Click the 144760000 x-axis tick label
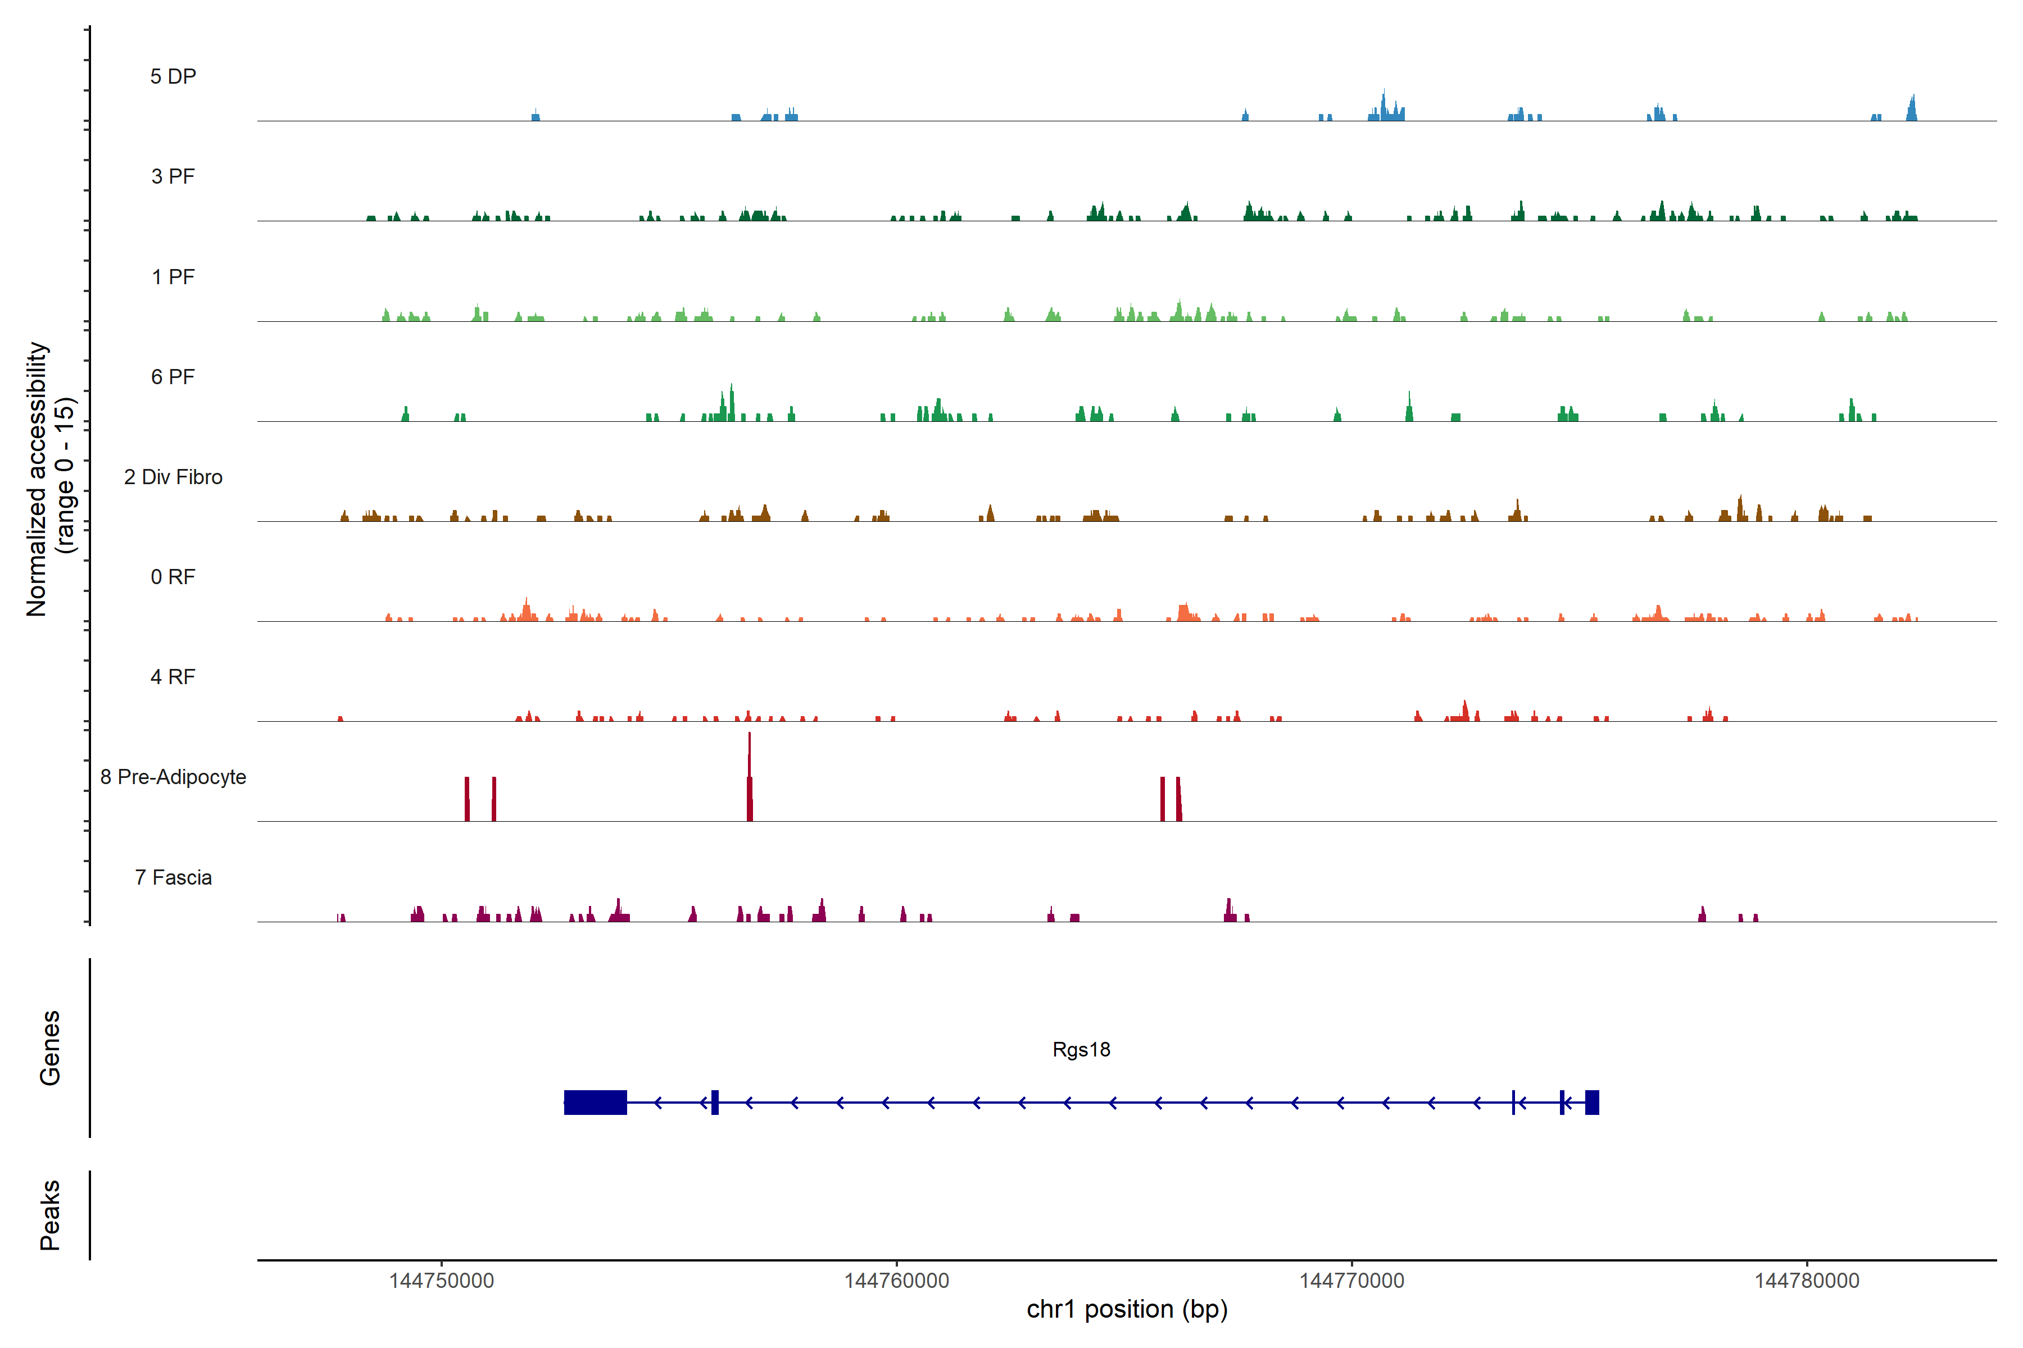2023x1348 pixels. pos(896,1281)
